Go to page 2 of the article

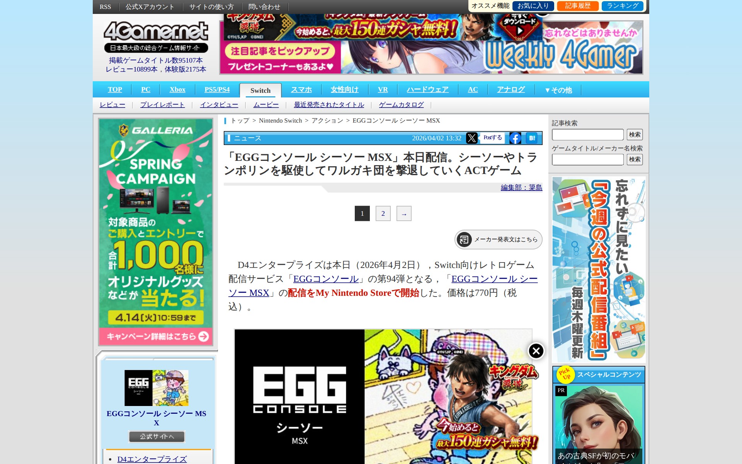pos(383,213)
